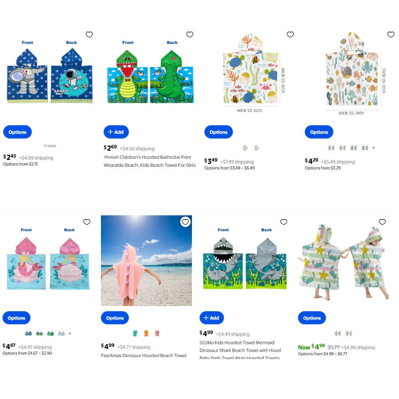The height and width of the screenshot is (399, 399).
Task: Favorite the starfish crab striped poncho
Action: (382, 222)
